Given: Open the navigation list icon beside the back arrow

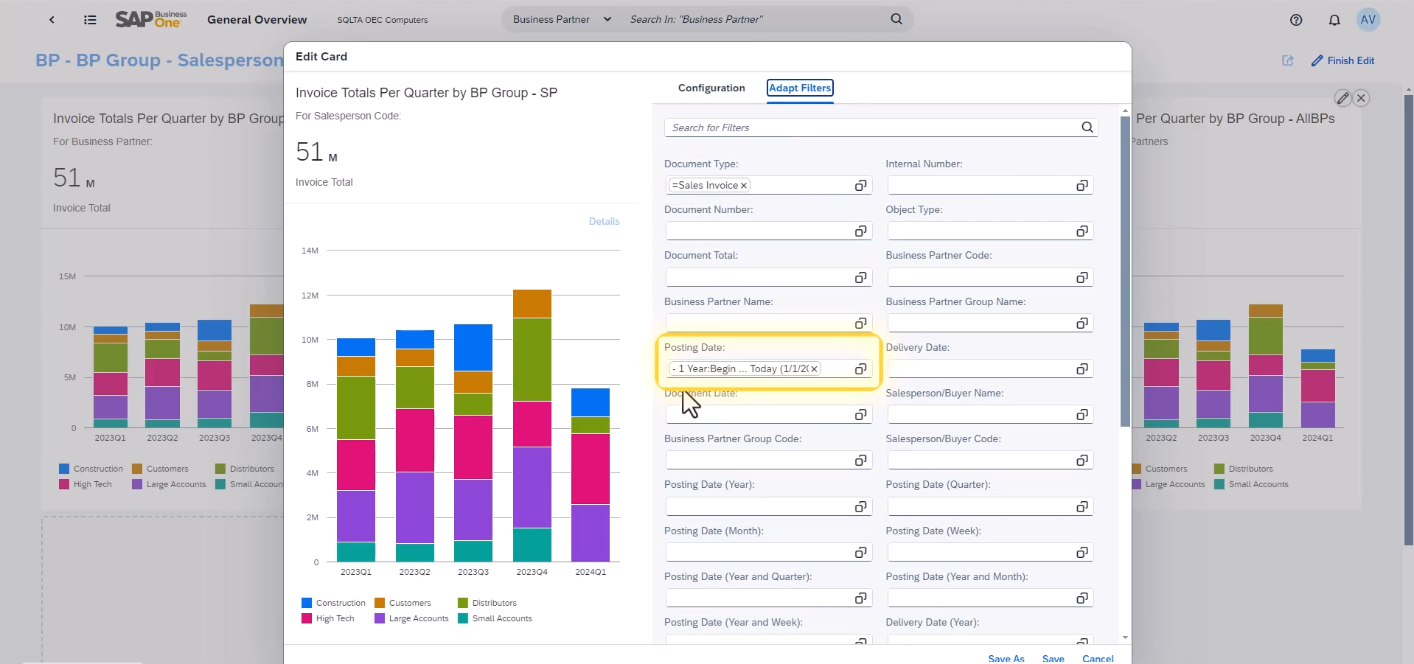Looking at the screenshot, I should pos(90,20).
